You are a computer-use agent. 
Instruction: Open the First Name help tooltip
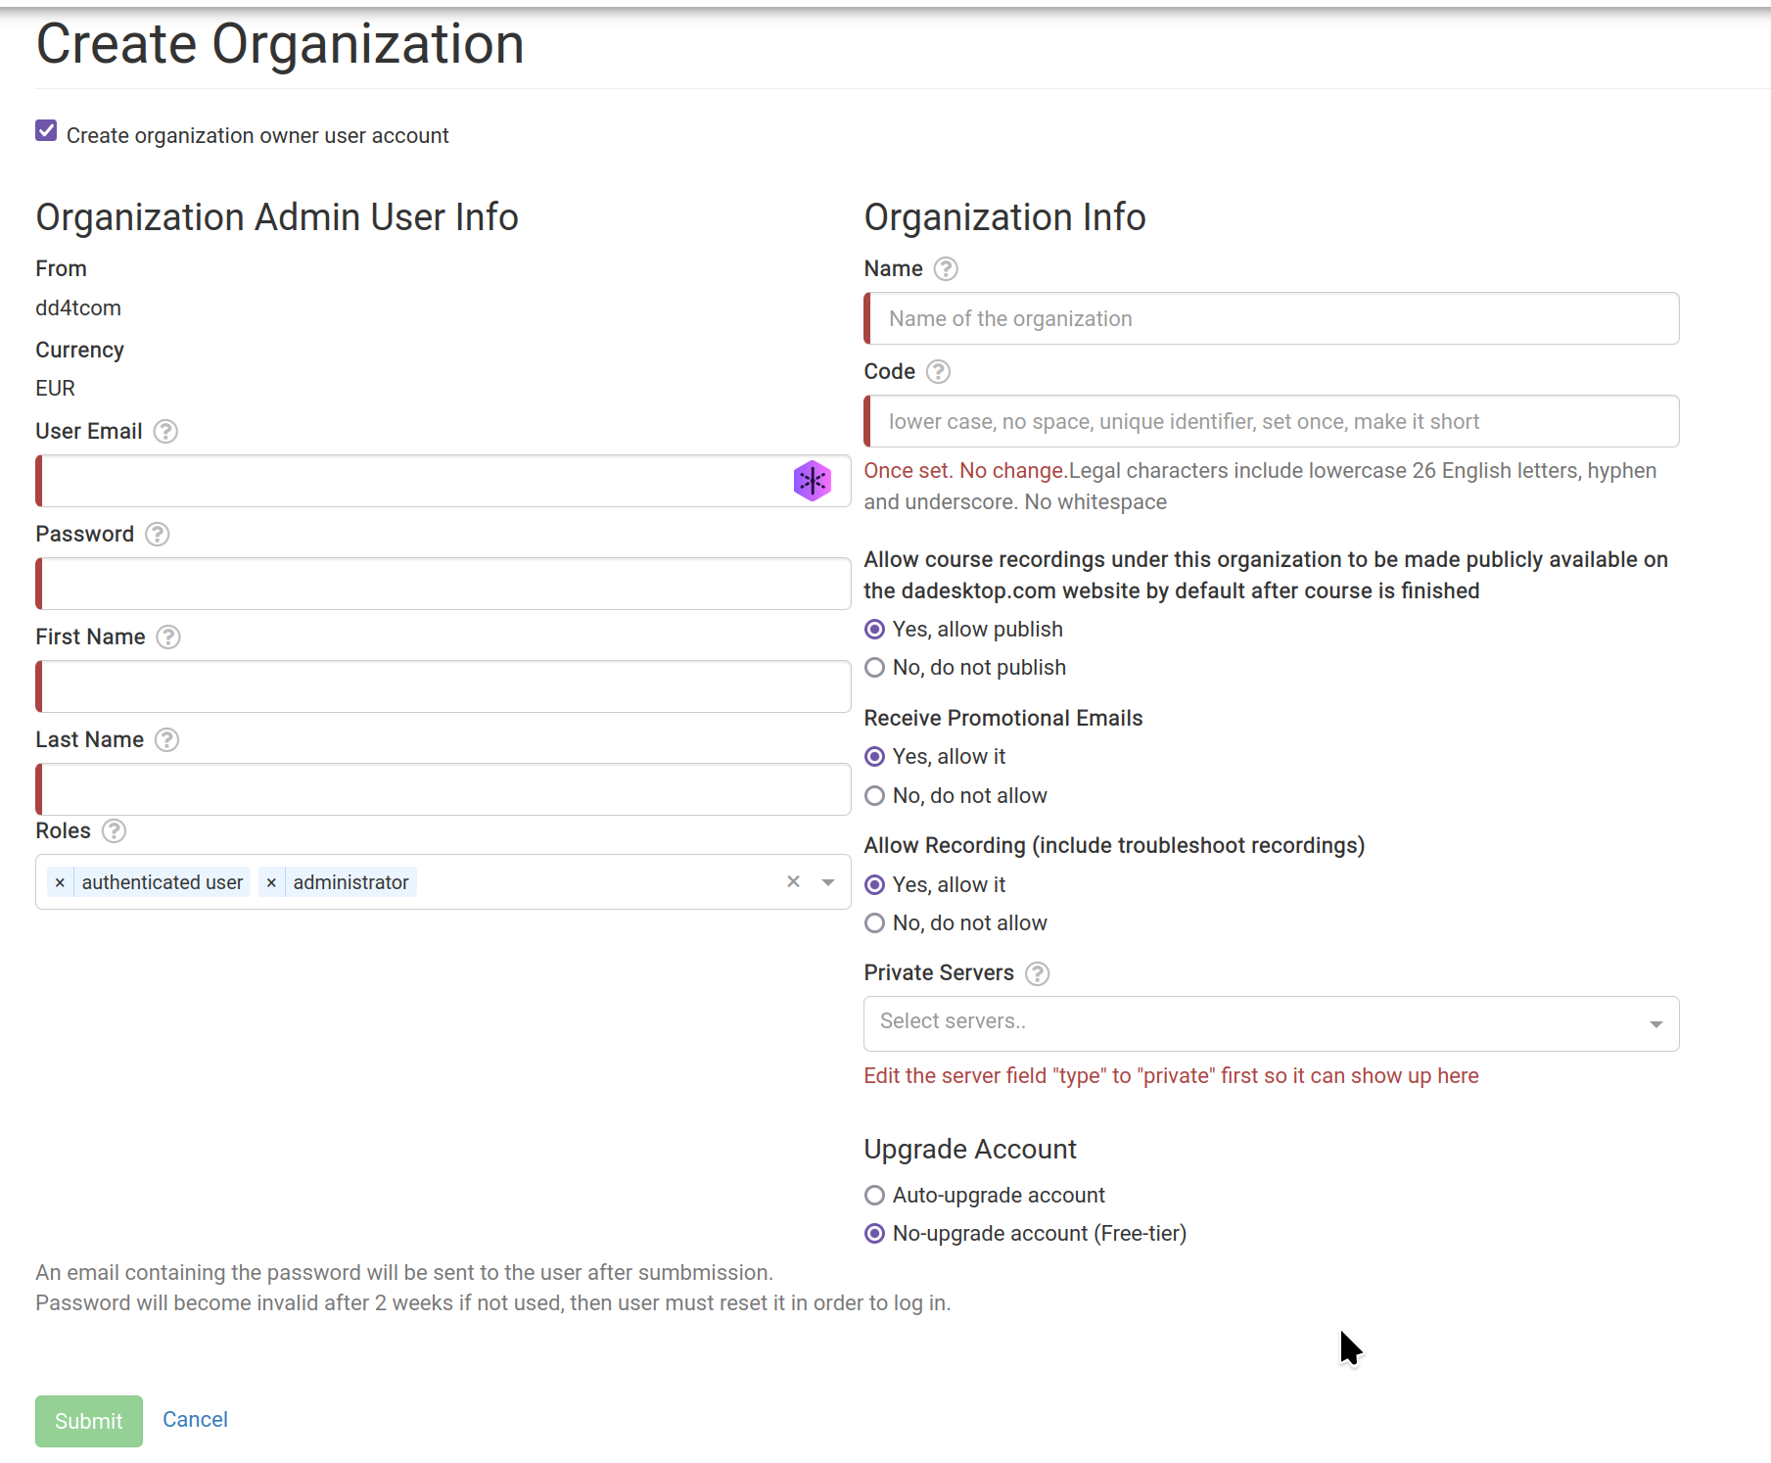[167, 637]
